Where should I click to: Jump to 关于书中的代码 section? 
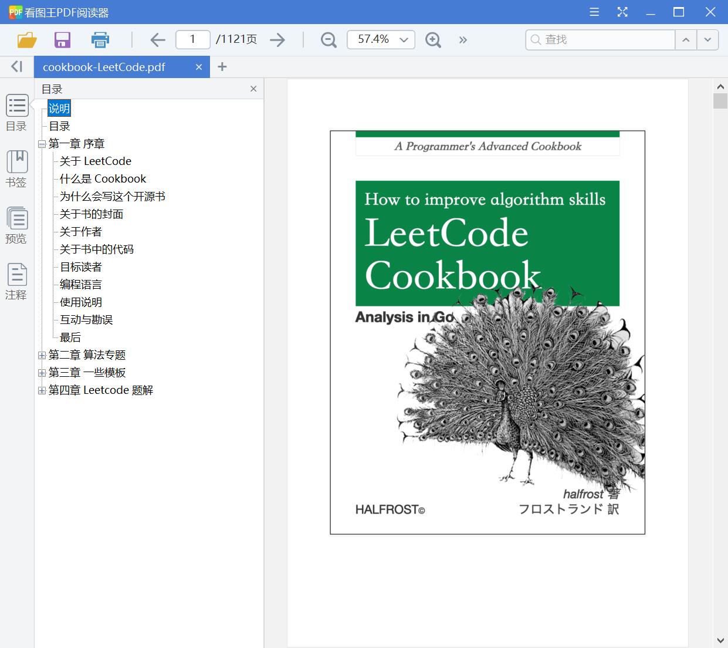point(97,249)
